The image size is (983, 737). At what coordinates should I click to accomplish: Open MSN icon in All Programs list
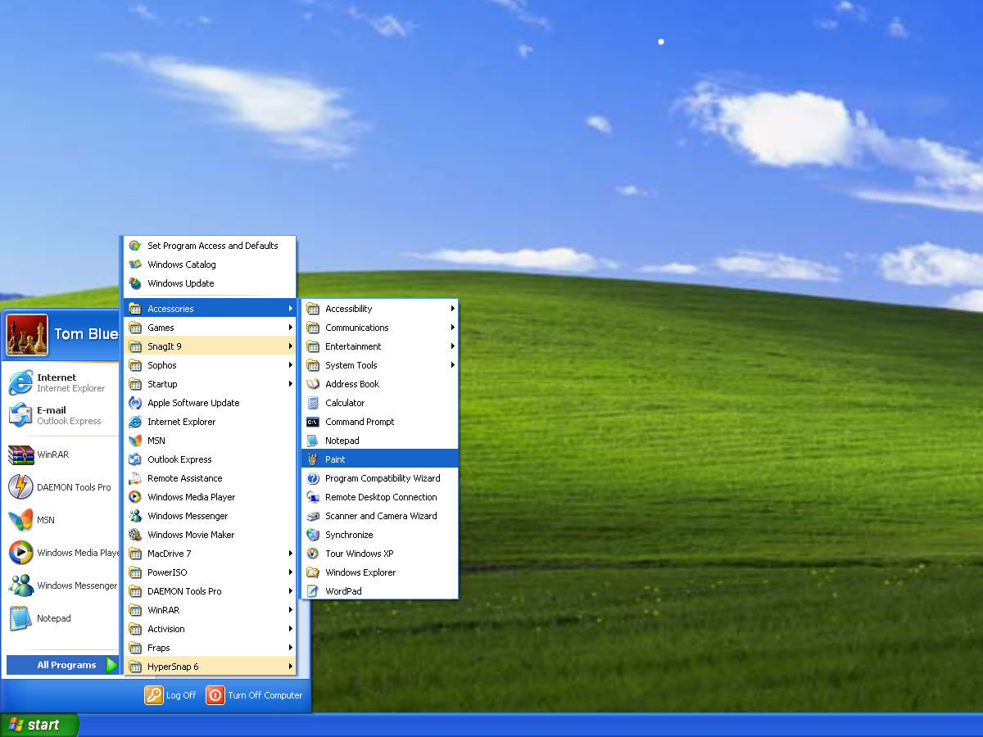pyautogui.click(x=135, y=441)
